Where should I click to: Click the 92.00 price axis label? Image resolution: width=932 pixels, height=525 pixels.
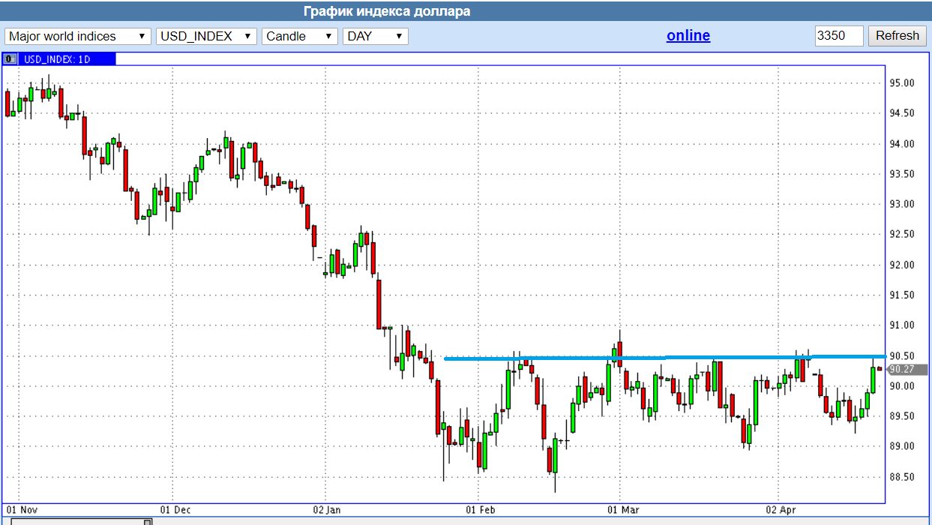pyautogui.click(x=902, y=265)
